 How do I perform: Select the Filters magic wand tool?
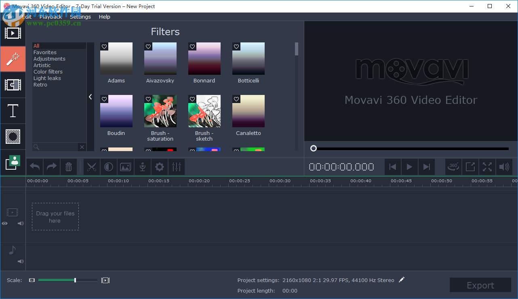coord(13,59)
